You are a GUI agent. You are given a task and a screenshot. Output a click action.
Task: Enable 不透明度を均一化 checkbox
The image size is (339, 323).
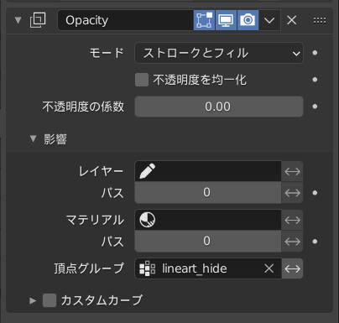click(142, 80)
